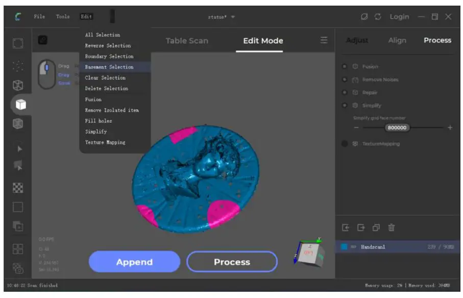Screen dimensions: 463x298
Task: Select the solid white cube display icon
Action: click(x=20, y=104)
